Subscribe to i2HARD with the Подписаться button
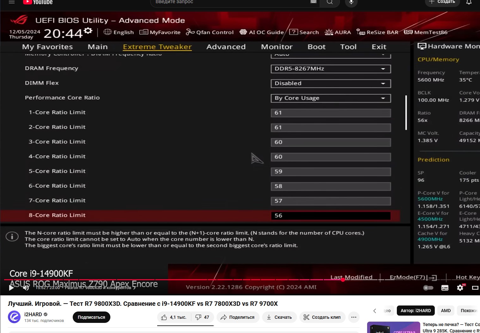480x333 pixels. [91, 317]
